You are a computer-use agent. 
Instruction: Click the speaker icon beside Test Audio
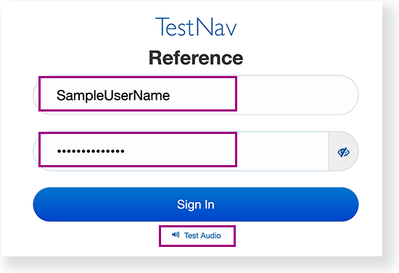176,235
